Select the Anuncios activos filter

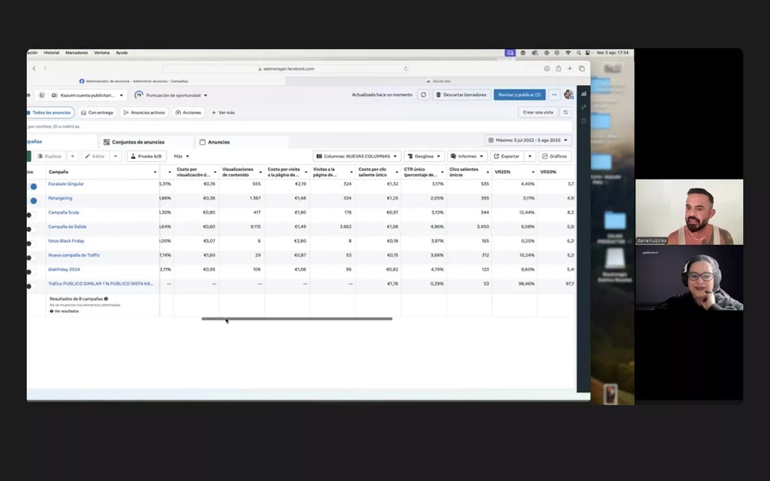[x=144, y=112]
